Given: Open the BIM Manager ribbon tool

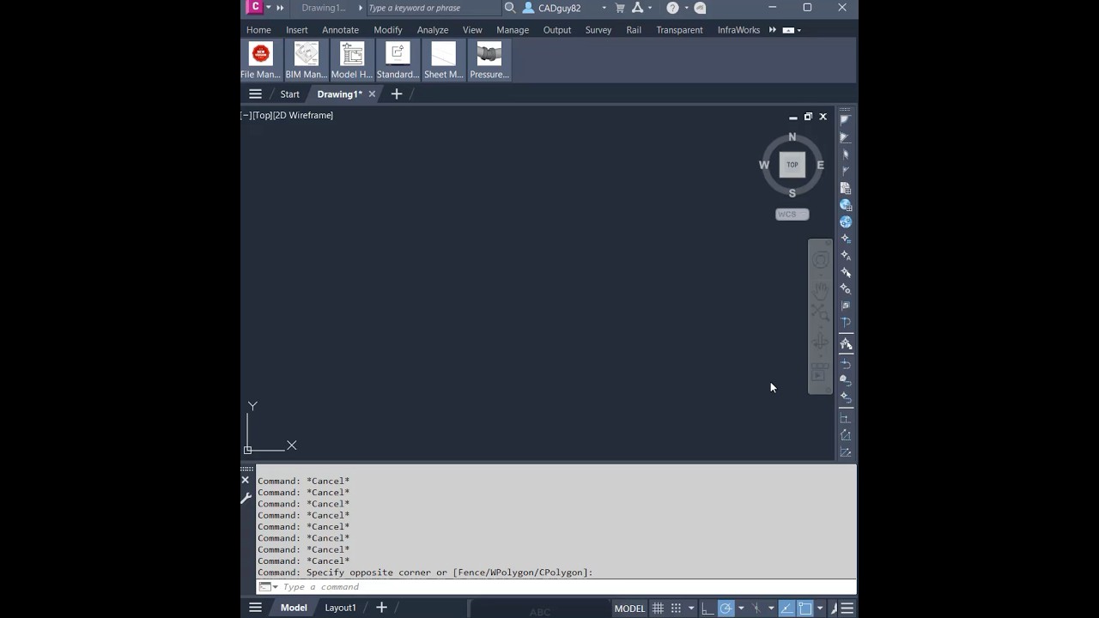Looking at the screenshot, I should (x=307, y=60).
